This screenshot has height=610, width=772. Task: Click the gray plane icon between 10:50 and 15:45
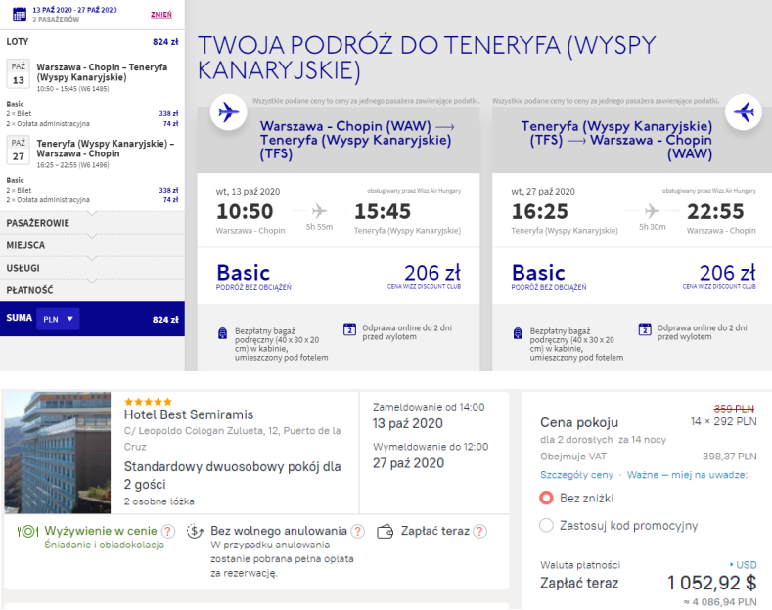click(319, 211)
